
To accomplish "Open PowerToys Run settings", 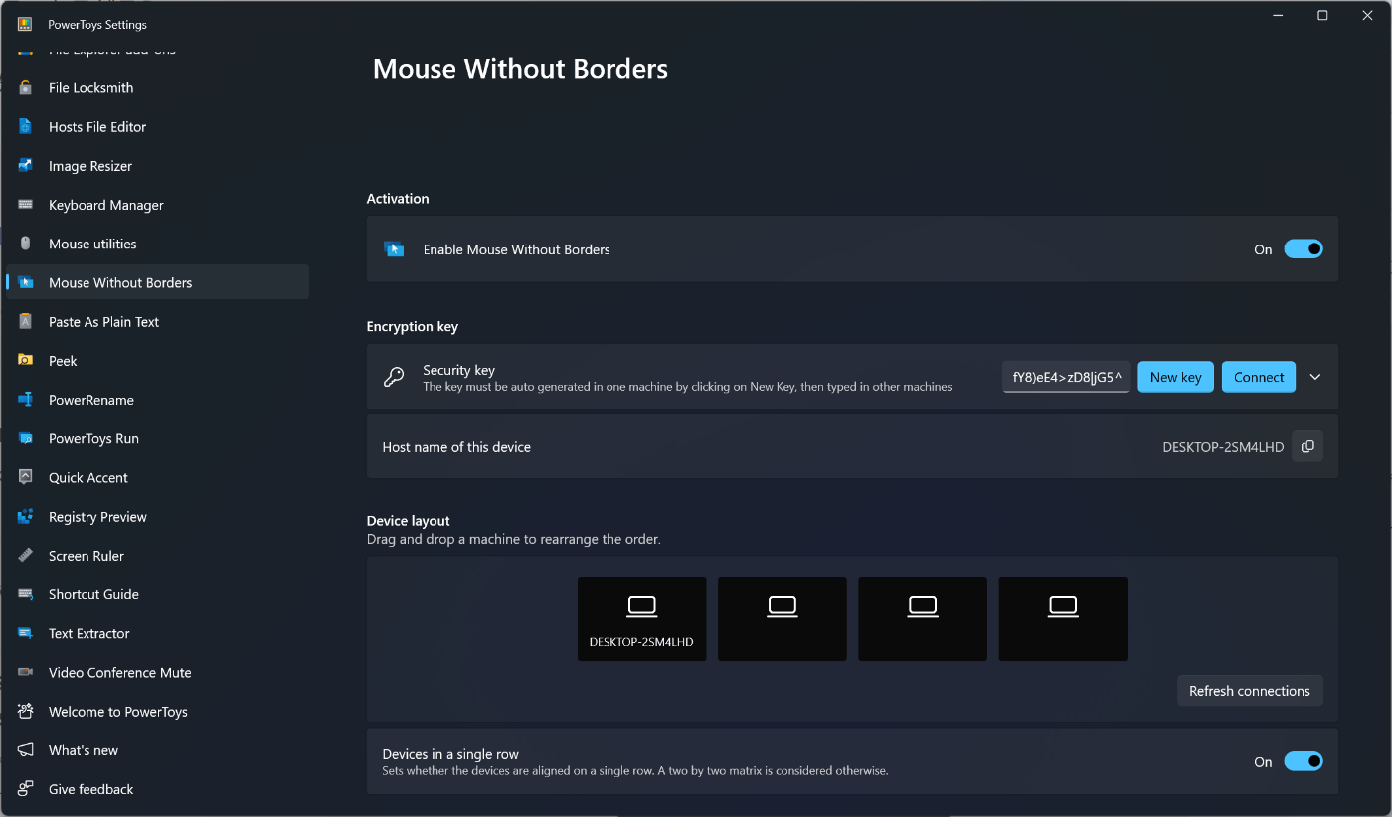I will 158,438.
